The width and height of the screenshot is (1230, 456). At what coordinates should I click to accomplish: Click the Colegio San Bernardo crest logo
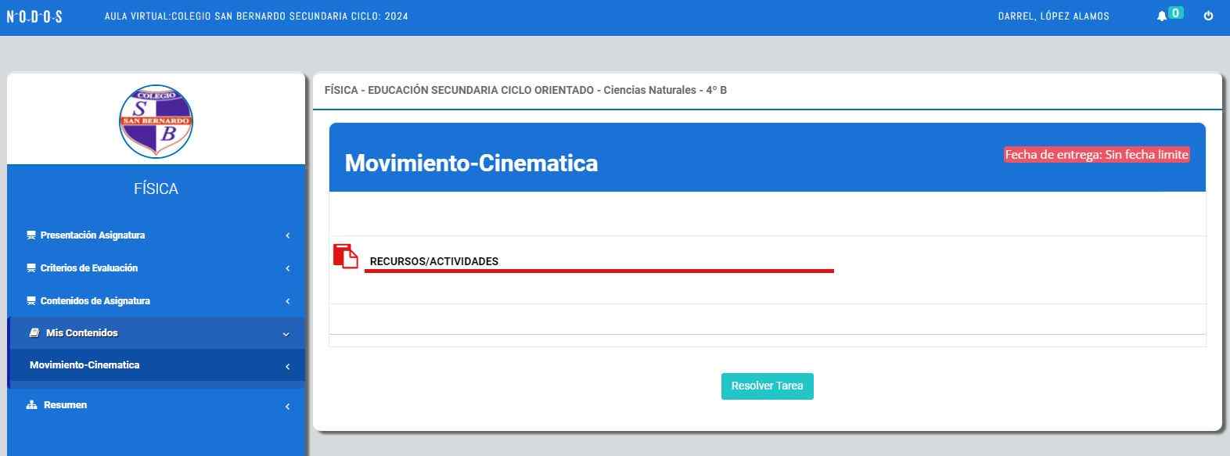(156, 122)
